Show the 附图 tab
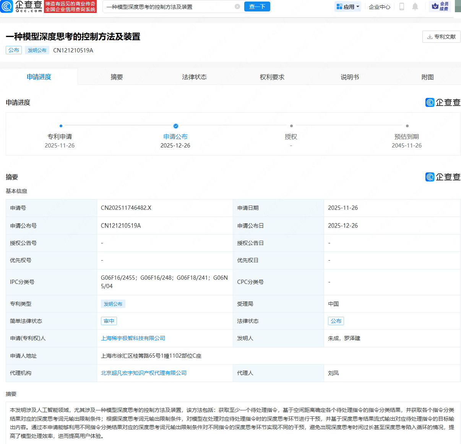The image size is (461, 444). [x=427, y=77]
